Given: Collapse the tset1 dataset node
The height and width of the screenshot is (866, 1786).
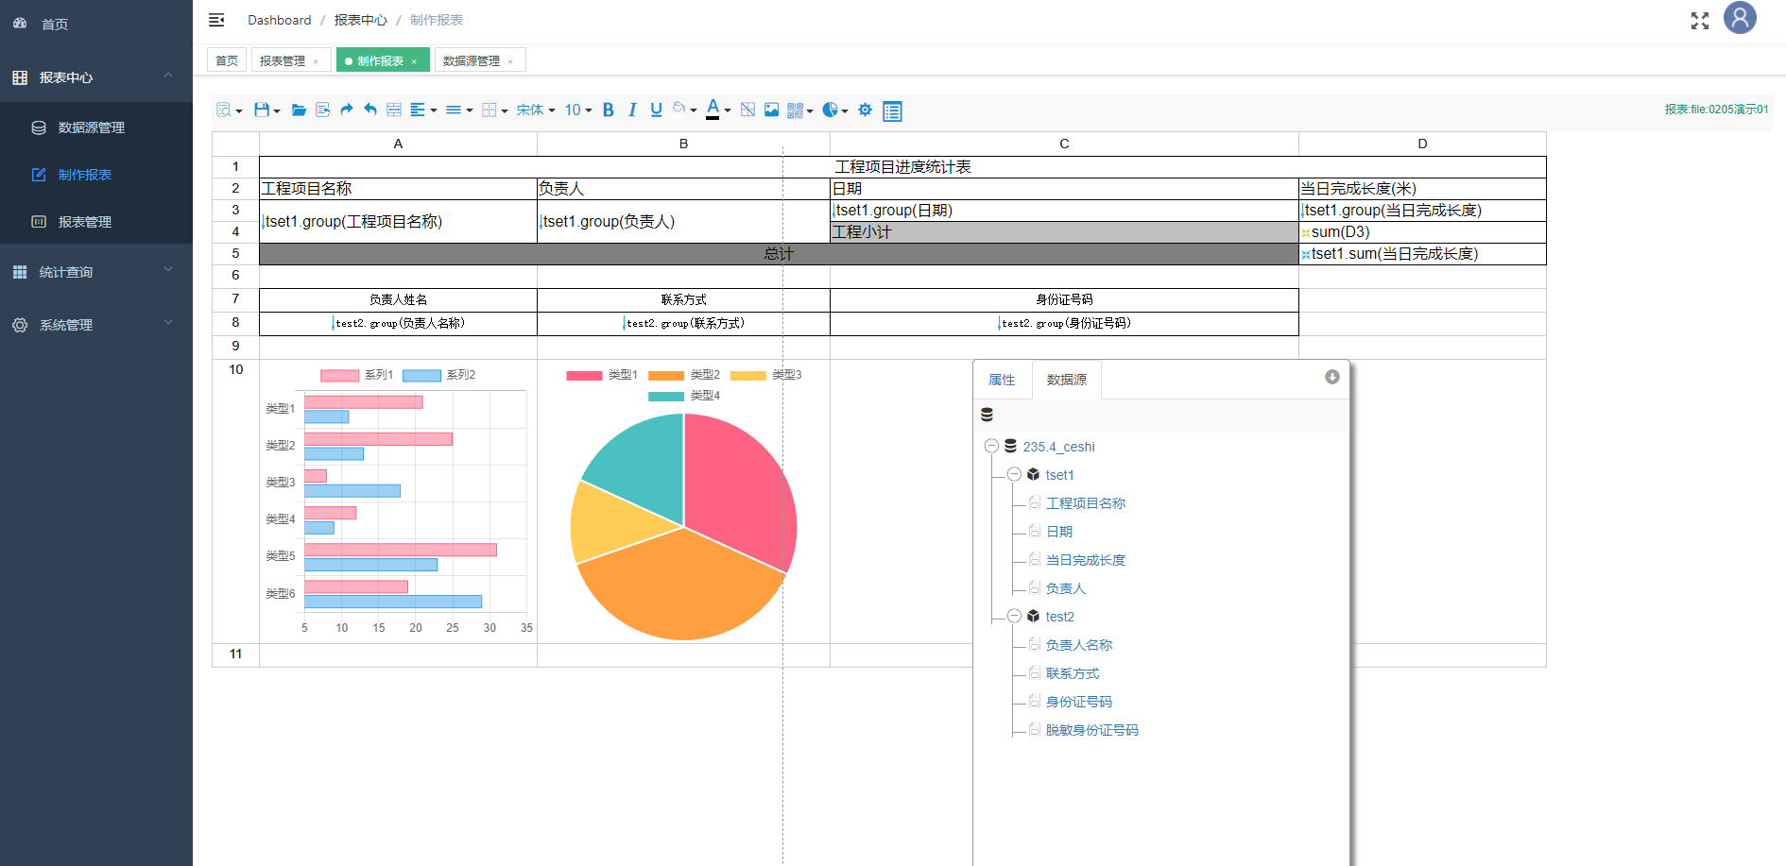Looking at the screenshot, I should click(1014, 475).
